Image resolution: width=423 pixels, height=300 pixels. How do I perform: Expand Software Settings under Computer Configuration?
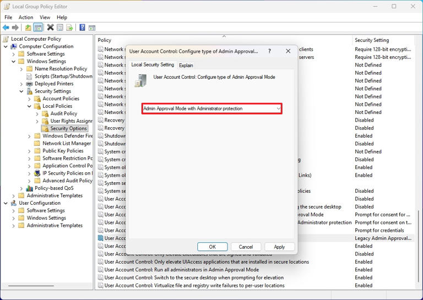[x=13, y=54]
